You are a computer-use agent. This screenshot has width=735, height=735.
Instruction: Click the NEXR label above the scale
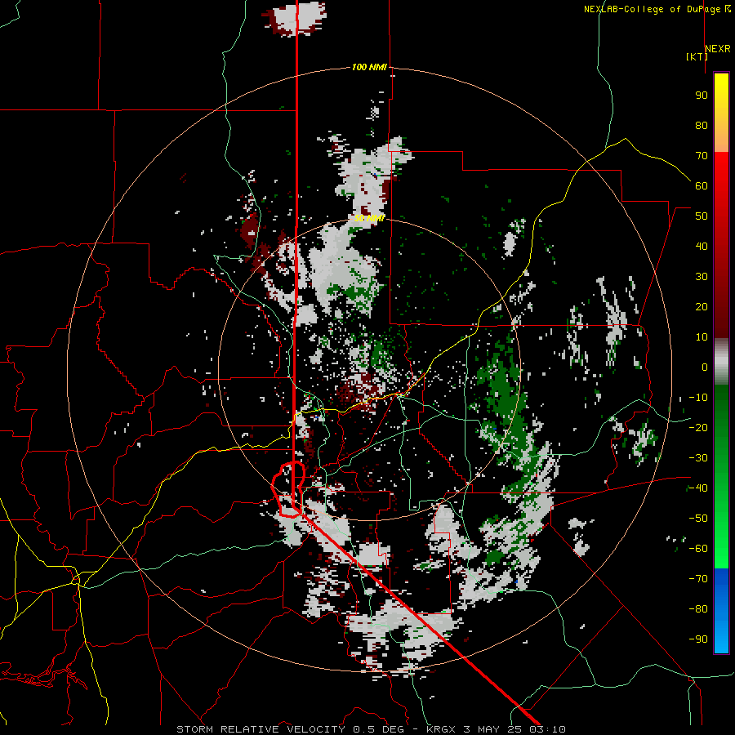(x=718, y=49)
